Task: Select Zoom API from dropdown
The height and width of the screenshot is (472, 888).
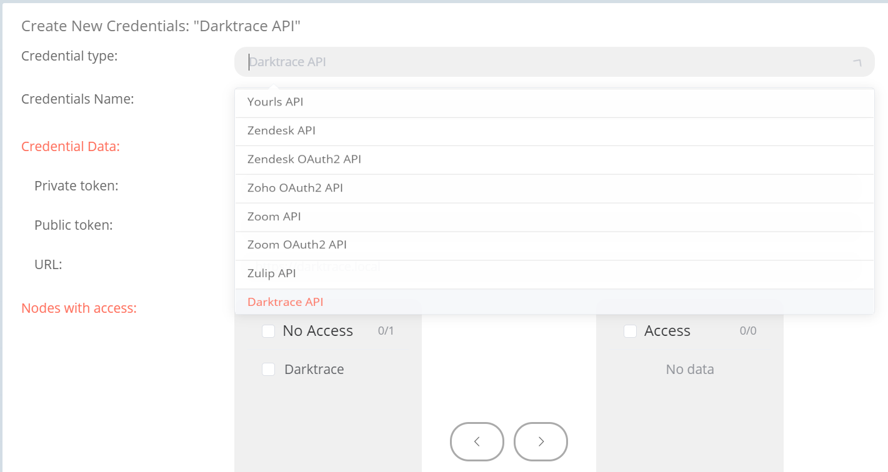Action: [x=554, y=217]
